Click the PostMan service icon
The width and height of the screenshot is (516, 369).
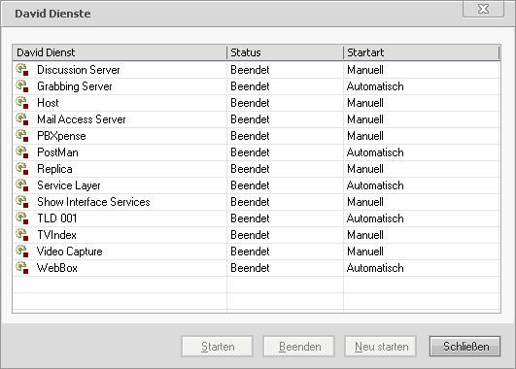pos(22,152)
